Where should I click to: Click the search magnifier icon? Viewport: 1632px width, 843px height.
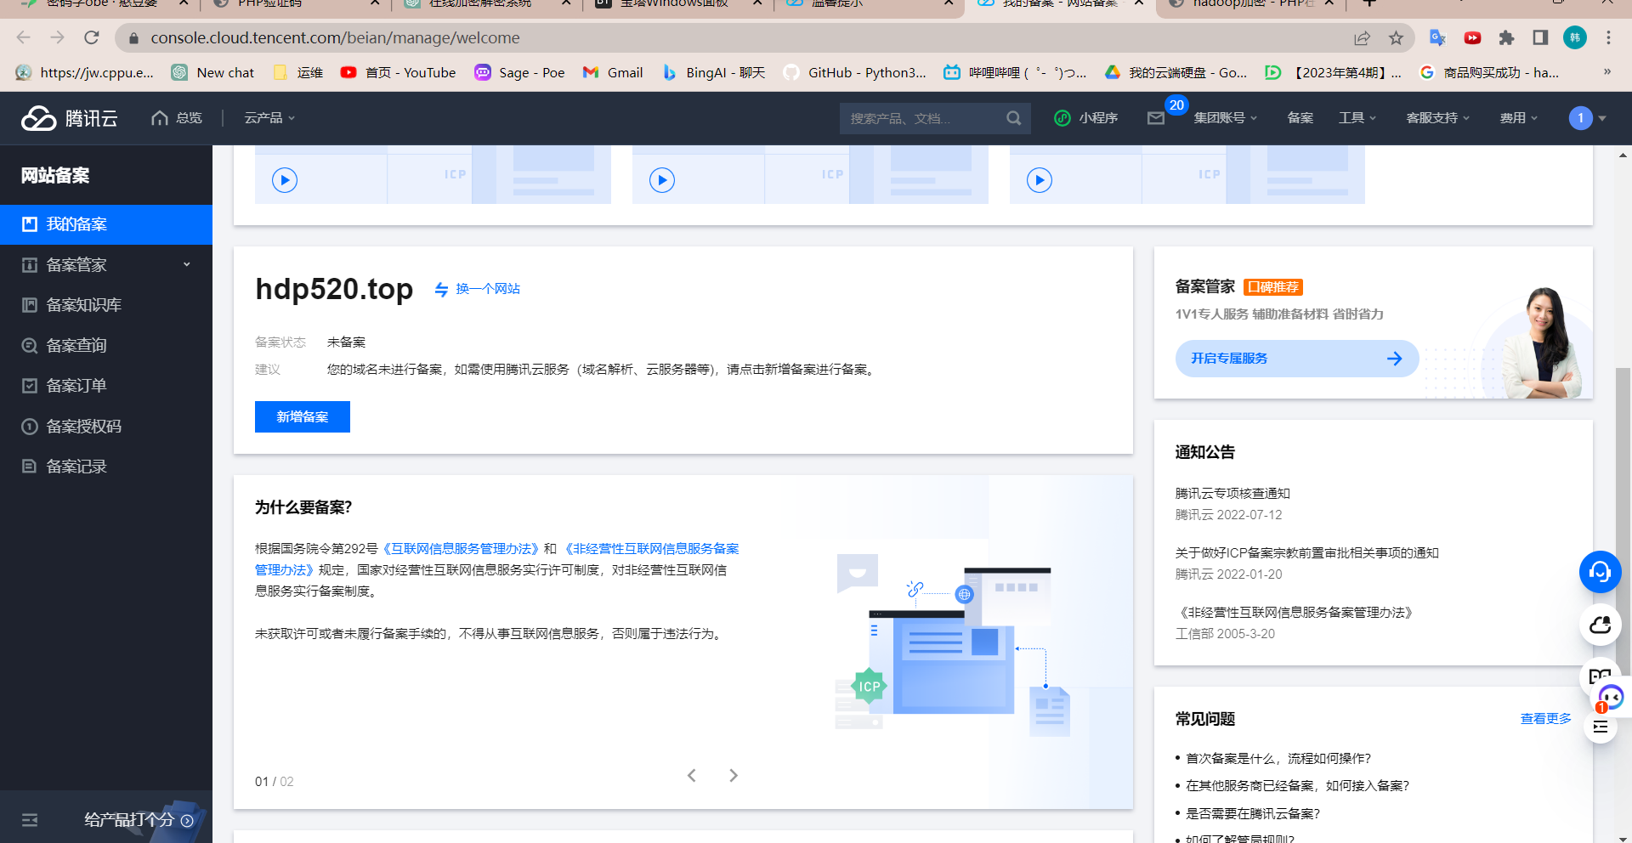1013,118
